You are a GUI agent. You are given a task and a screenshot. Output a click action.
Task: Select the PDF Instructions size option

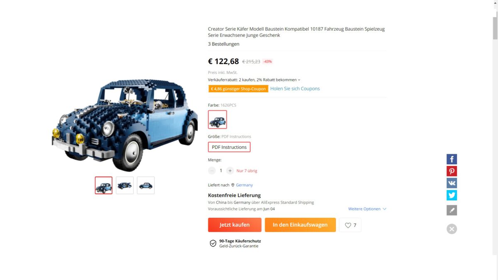pos(229,147)
